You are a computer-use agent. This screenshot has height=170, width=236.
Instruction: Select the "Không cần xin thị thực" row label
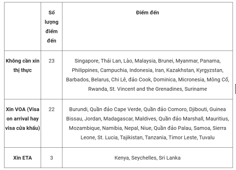(x=22, y=65)
